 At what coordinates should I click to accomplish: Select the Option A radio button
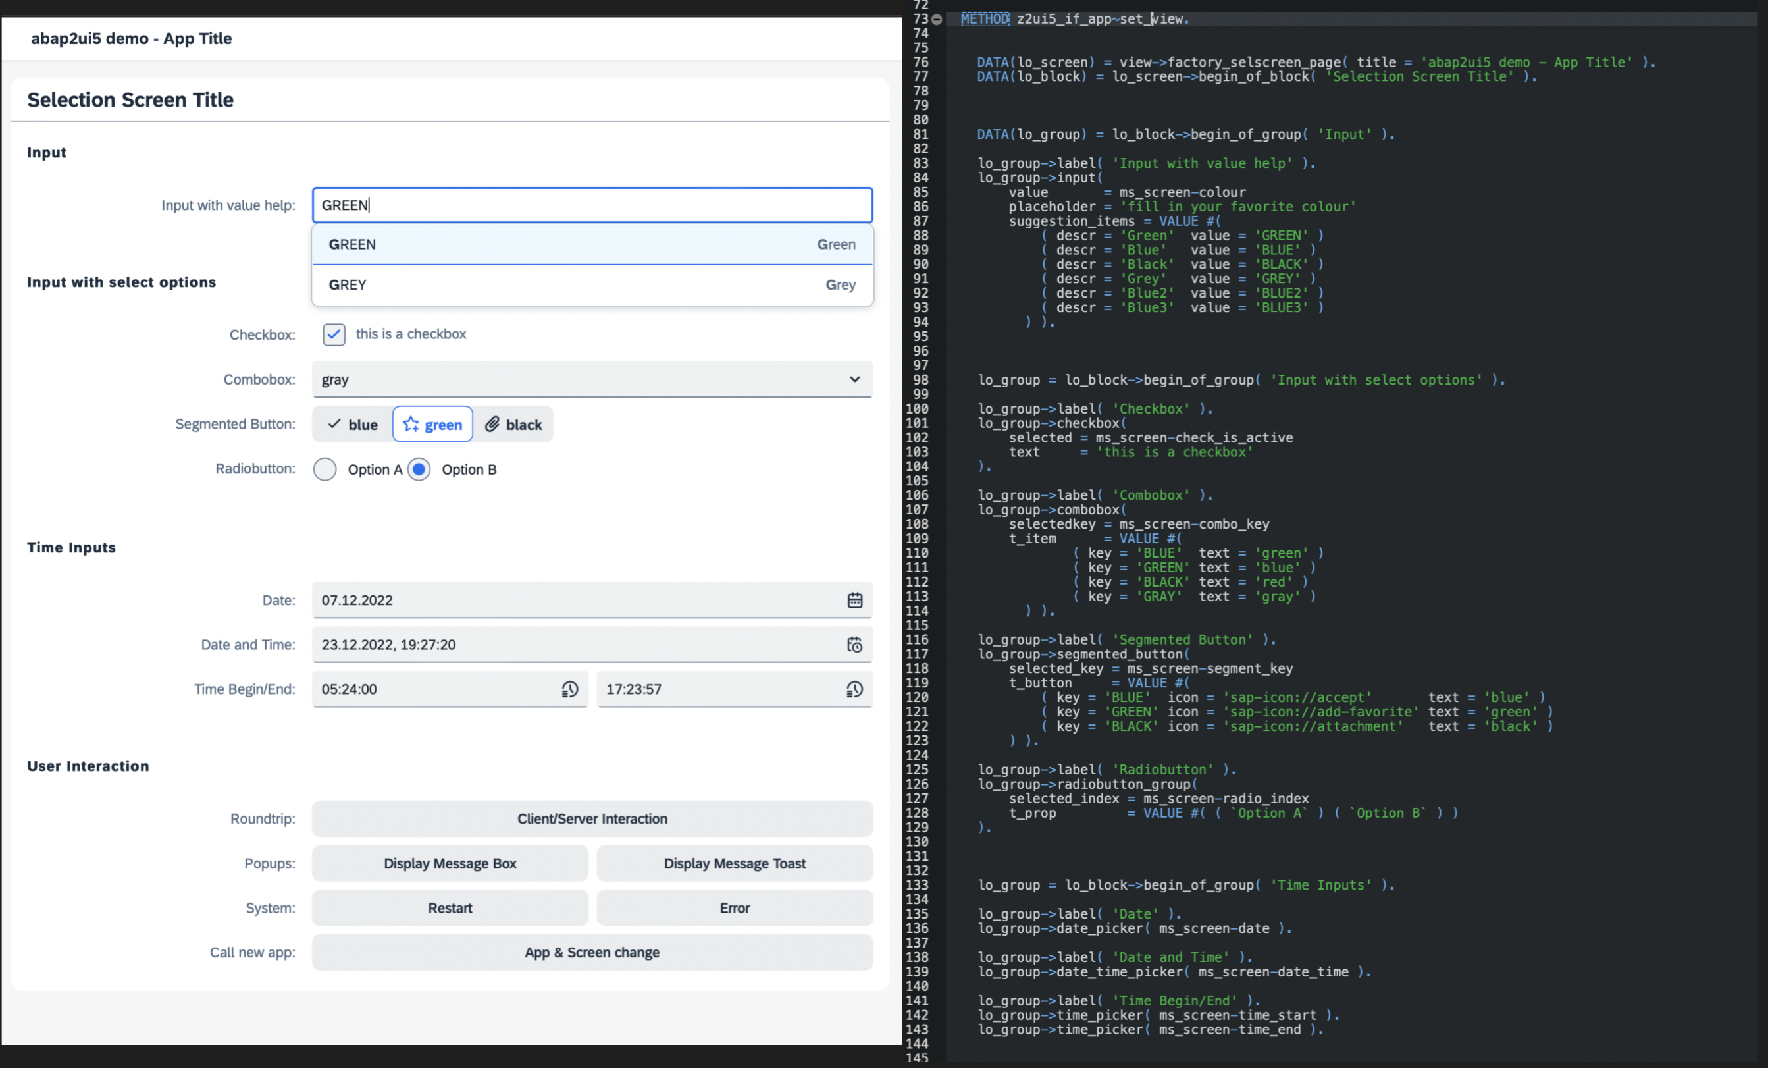click(325, 469)
